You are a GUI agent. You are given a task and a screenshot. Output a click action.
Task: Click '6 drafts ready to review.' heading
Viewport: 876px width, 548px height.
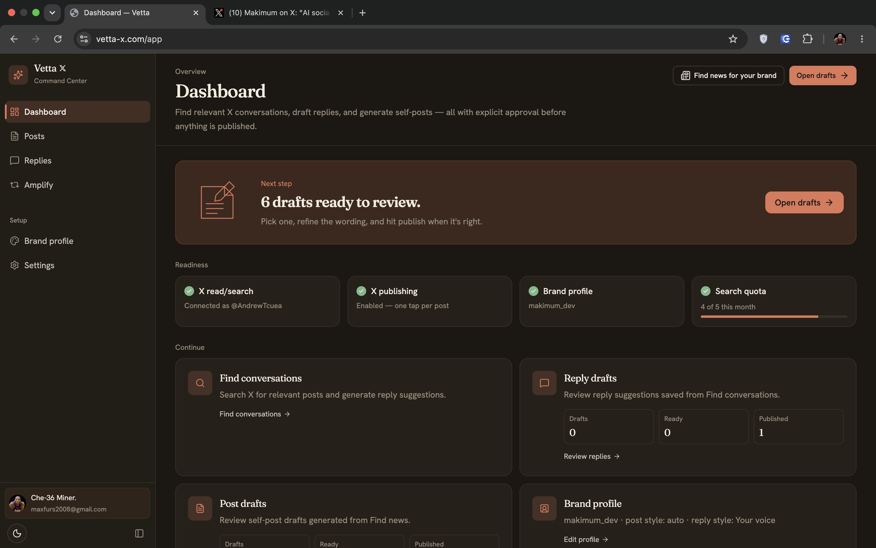point(341,202)
